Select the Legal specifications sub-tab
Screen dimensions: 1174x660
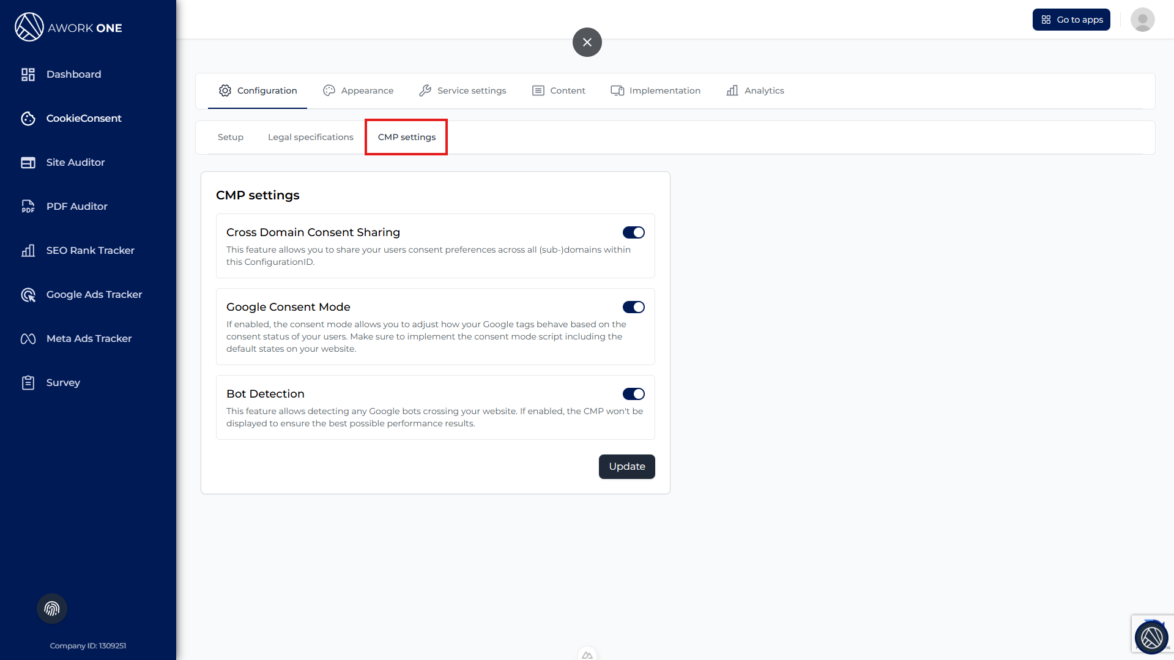pos(311,137)
